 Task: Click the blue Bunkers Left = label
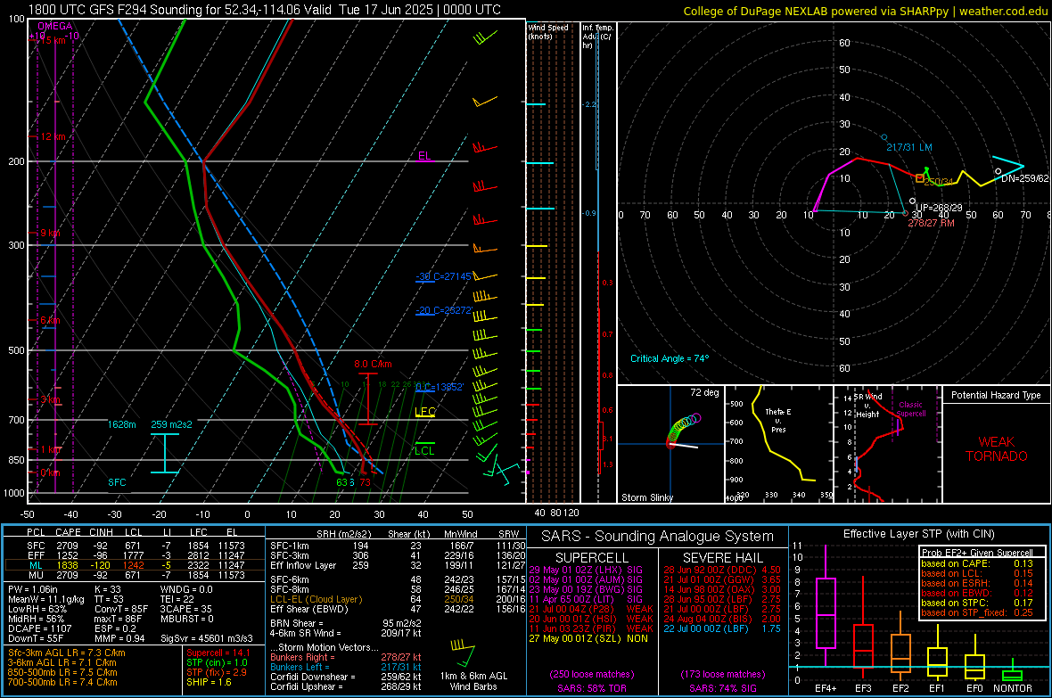tap(300, 667)
